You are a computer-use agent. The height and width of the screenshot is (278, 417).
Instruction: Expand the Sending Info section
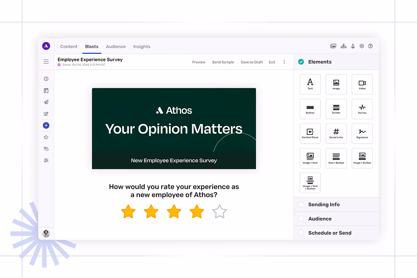click(336, 205)
